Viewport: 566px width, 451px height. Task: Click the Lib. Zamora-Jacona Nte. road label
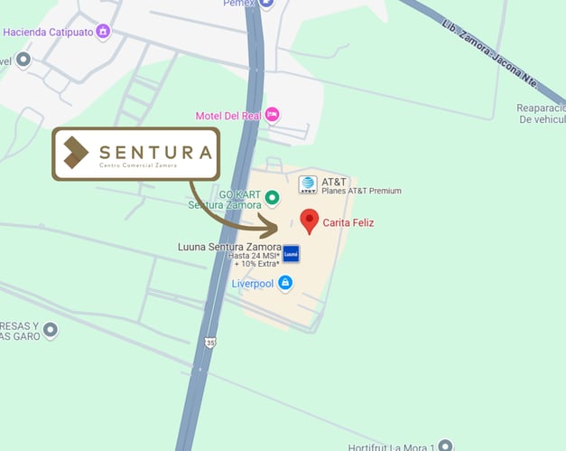[x=489, y=53]
